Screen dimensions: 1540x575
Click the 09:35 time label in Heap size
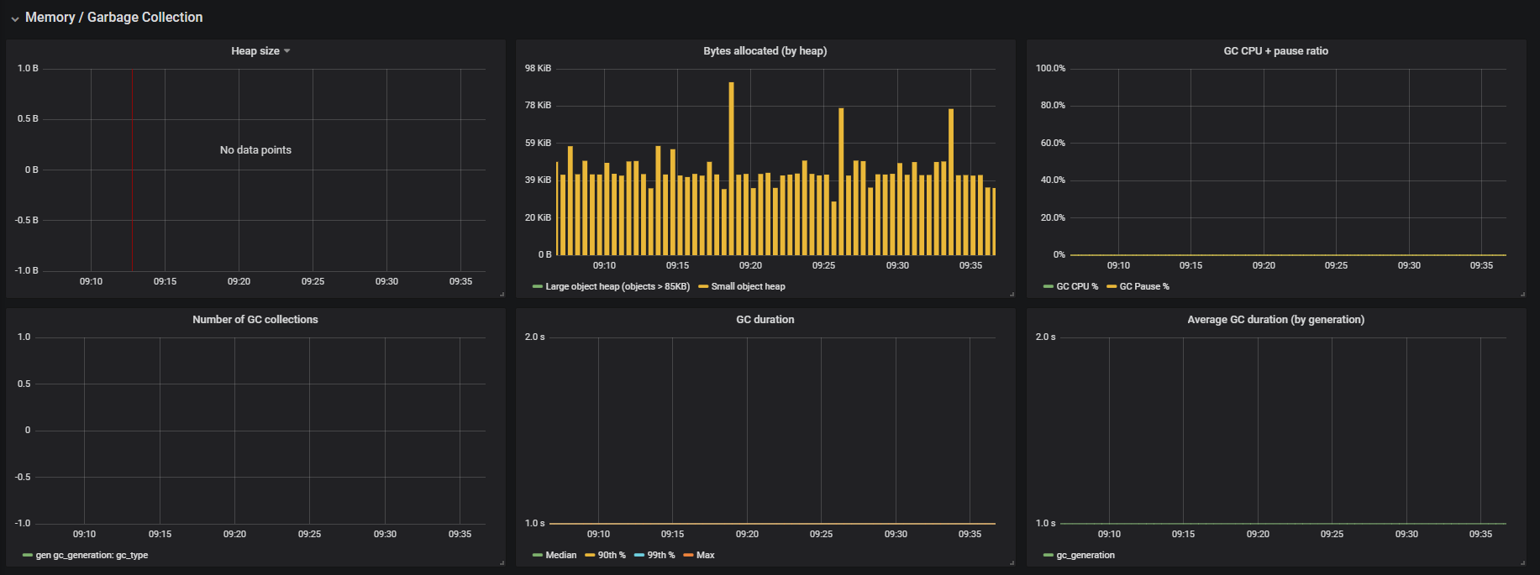(x=460, y=281)
